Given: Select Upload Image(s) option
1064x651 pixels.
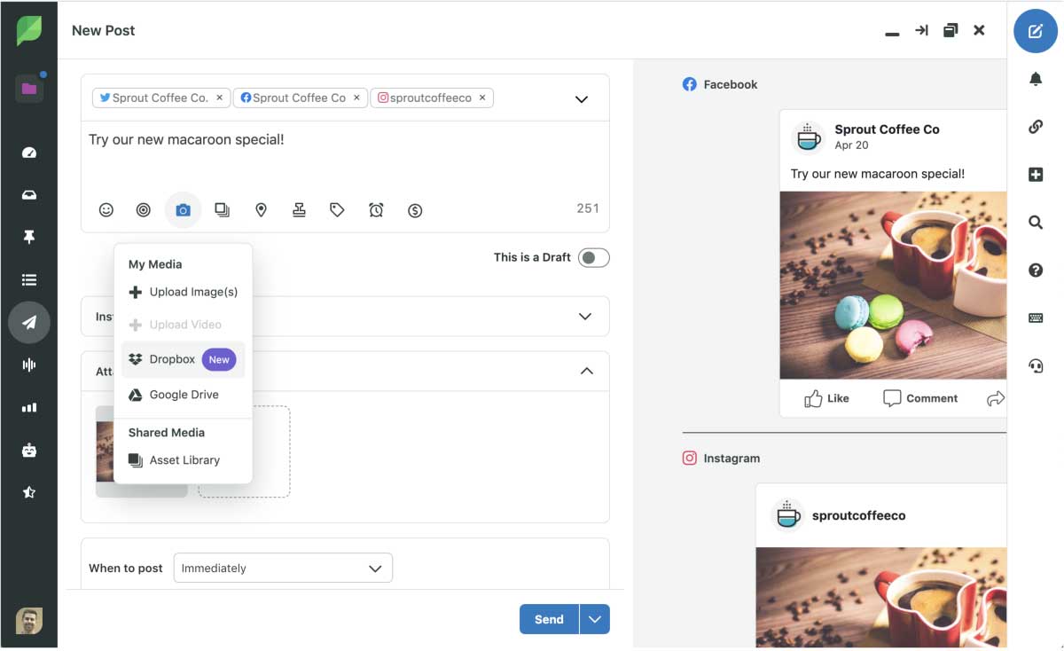Looking at the screenshot, I should pos(192,292).
